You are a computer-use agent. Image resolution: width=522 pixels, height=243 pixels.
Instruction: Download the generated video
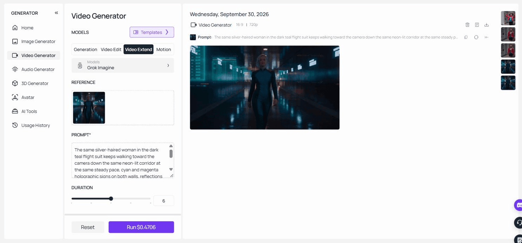tap(486, 25)
